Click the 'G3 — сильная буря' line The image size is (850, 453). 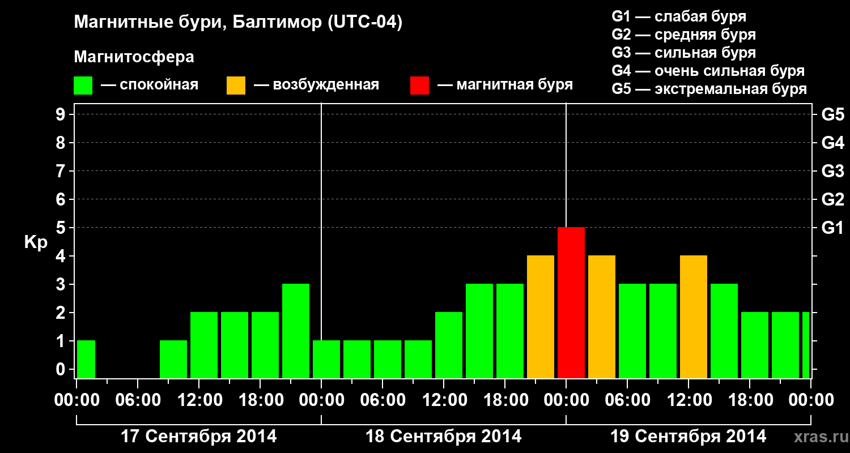pos(684,53)
